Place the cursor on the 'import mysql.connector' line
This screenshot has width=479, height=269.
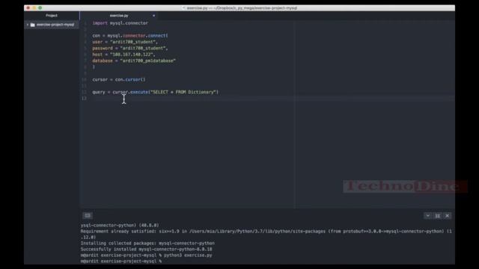120,23
